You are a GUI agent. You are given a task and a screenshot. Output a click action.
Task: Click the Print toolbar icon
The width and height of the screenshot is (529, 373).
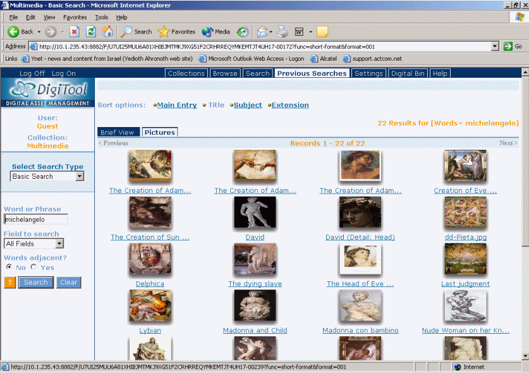point(283,32)
